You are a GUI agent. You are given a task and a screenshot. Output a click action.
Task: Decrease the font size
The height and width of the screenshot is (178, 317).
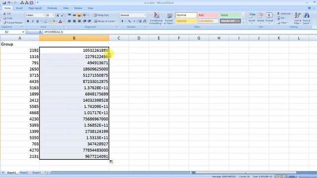(62, 15)
